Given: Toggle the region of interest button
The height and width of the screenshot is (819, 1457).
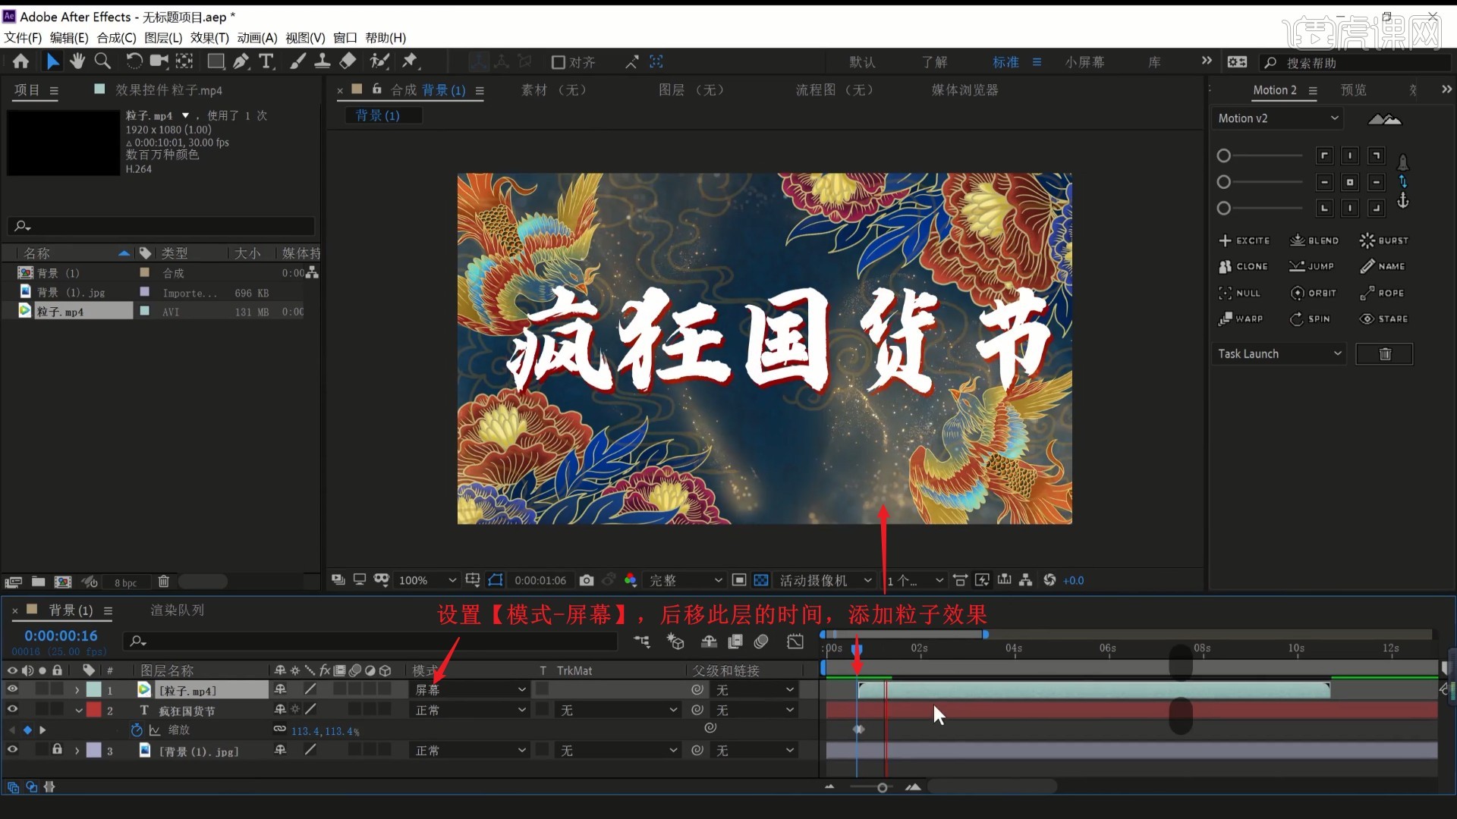Looking at the screenshot, I should 739,580.
